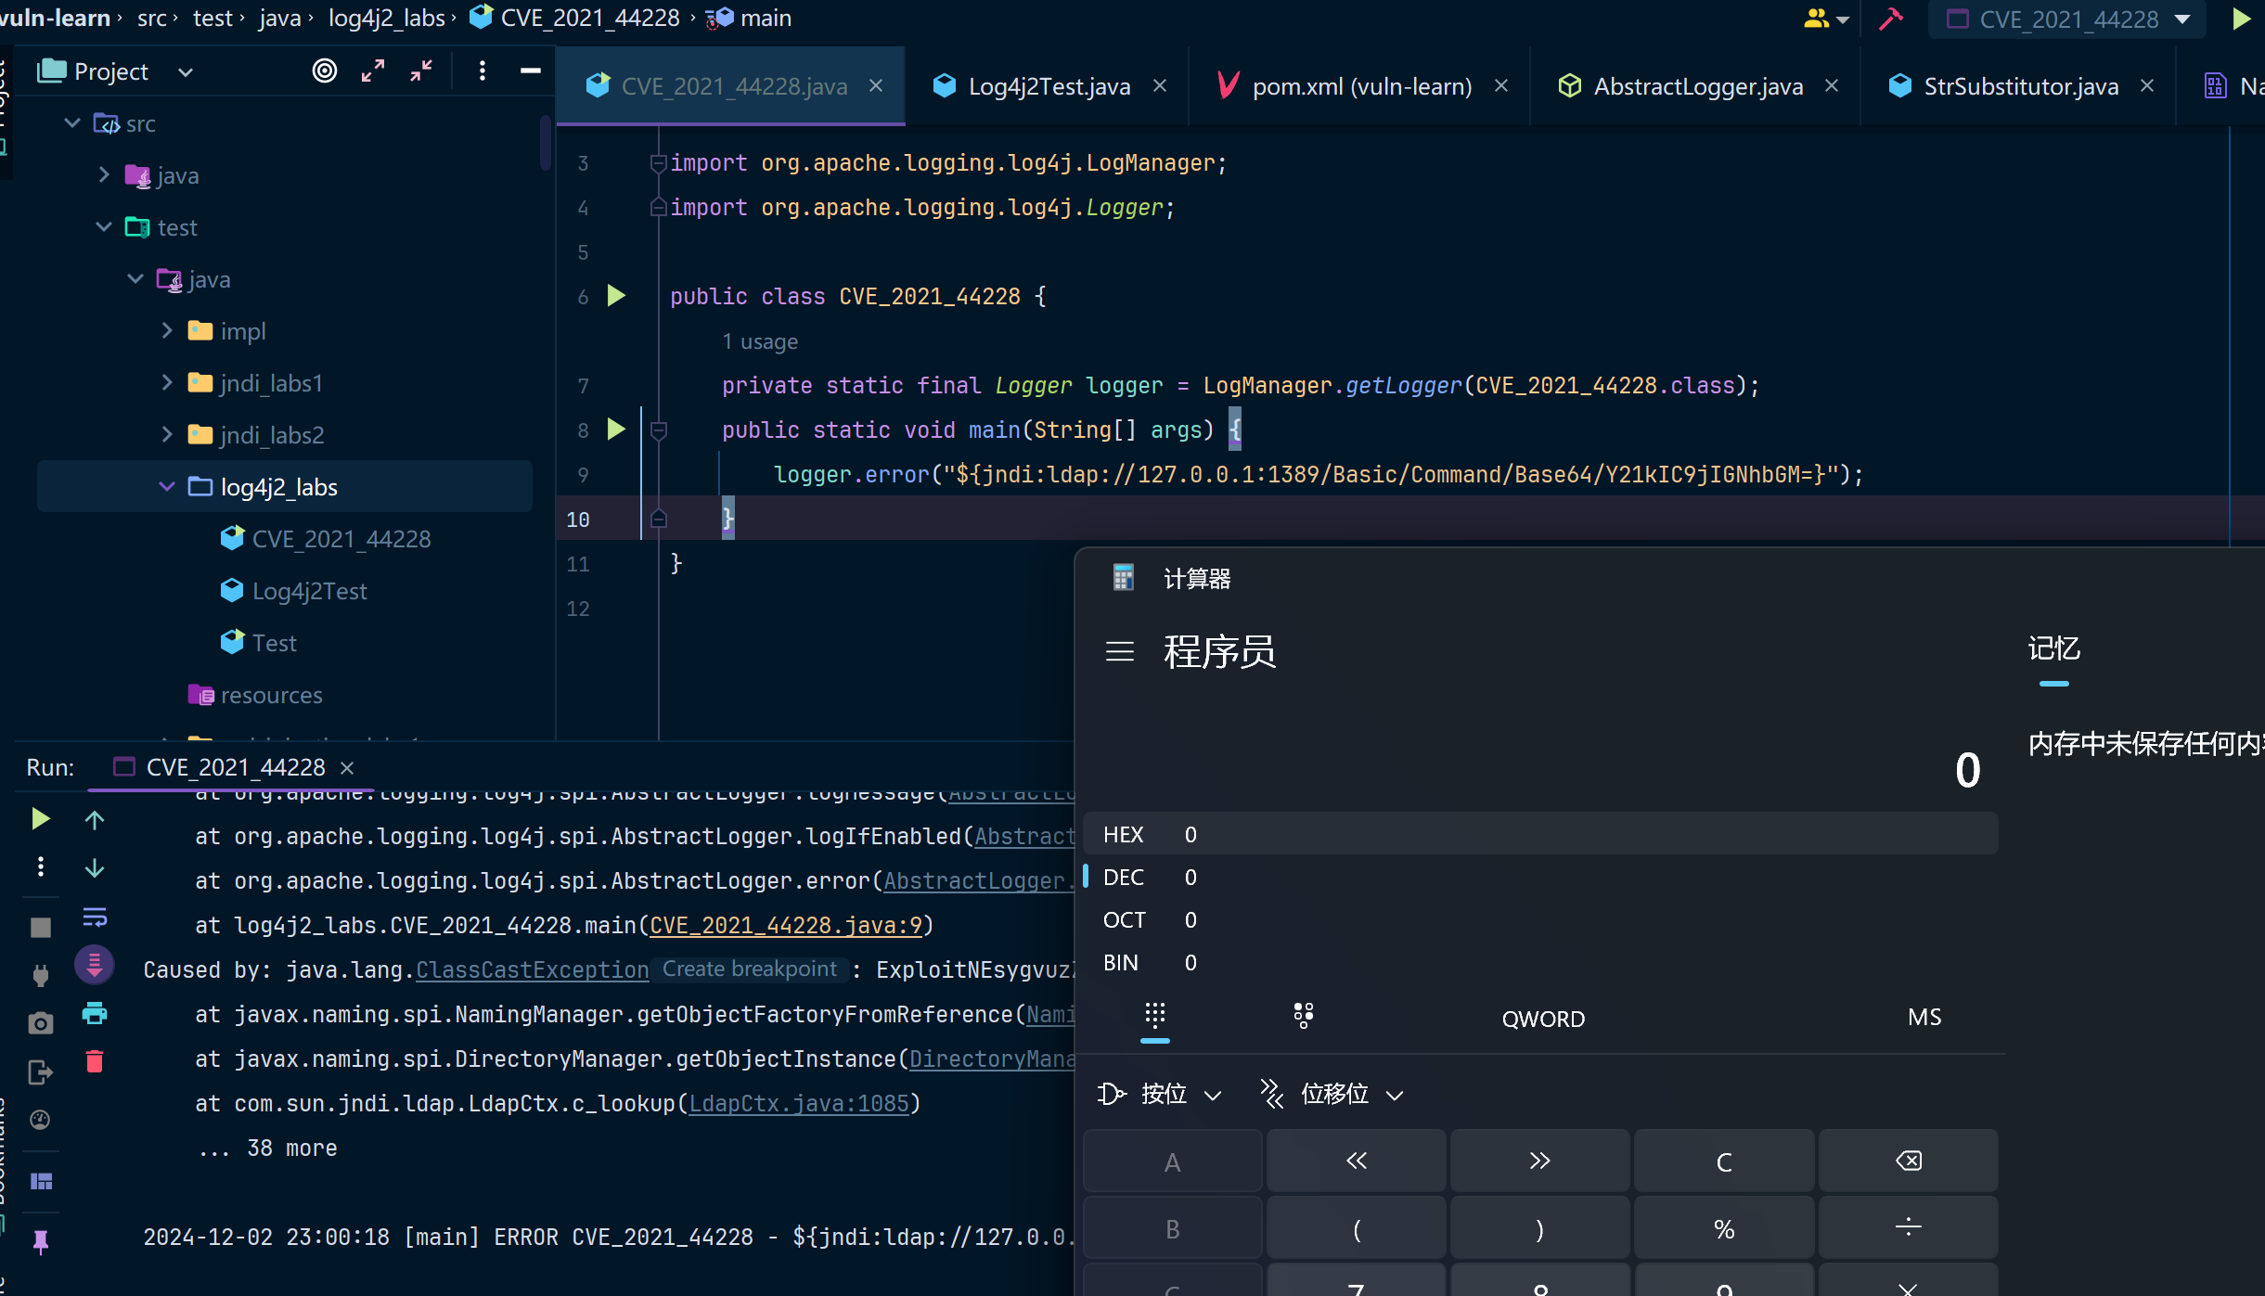Click the Down stack trace arrow
The width and height of the screenshot is (2265, 1296).
[95, 868]
